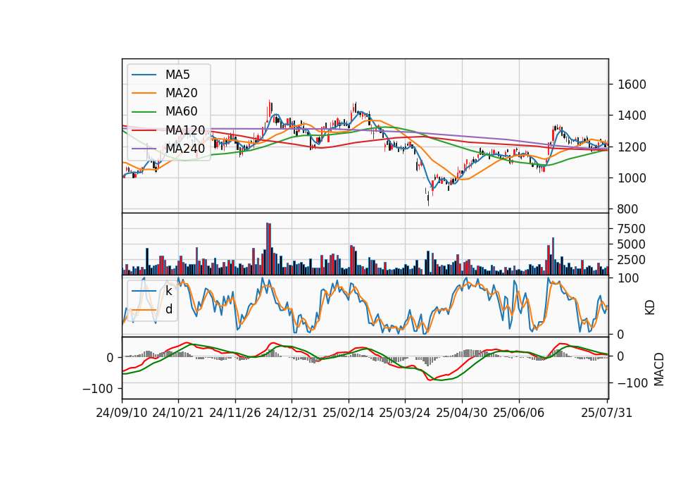Image resolution: width=676 pixels, height=486 pixels.
Task: Click the green MA60 legend line sample
Action: click(144, 112)
